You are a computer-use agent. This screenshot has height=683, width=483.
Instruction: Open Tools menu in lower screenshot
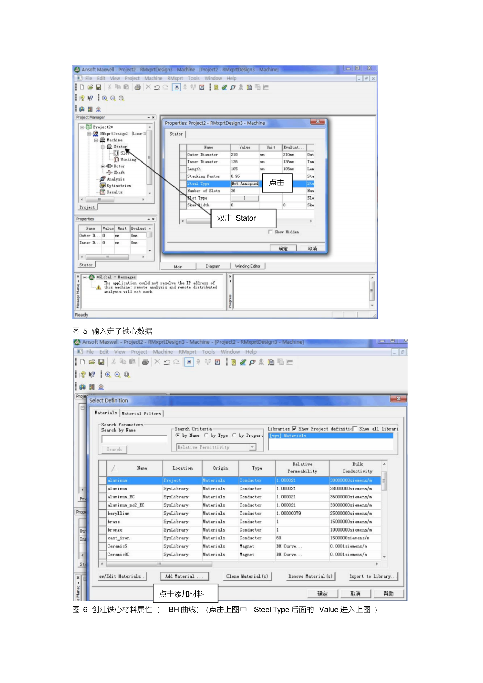(208, 352)
